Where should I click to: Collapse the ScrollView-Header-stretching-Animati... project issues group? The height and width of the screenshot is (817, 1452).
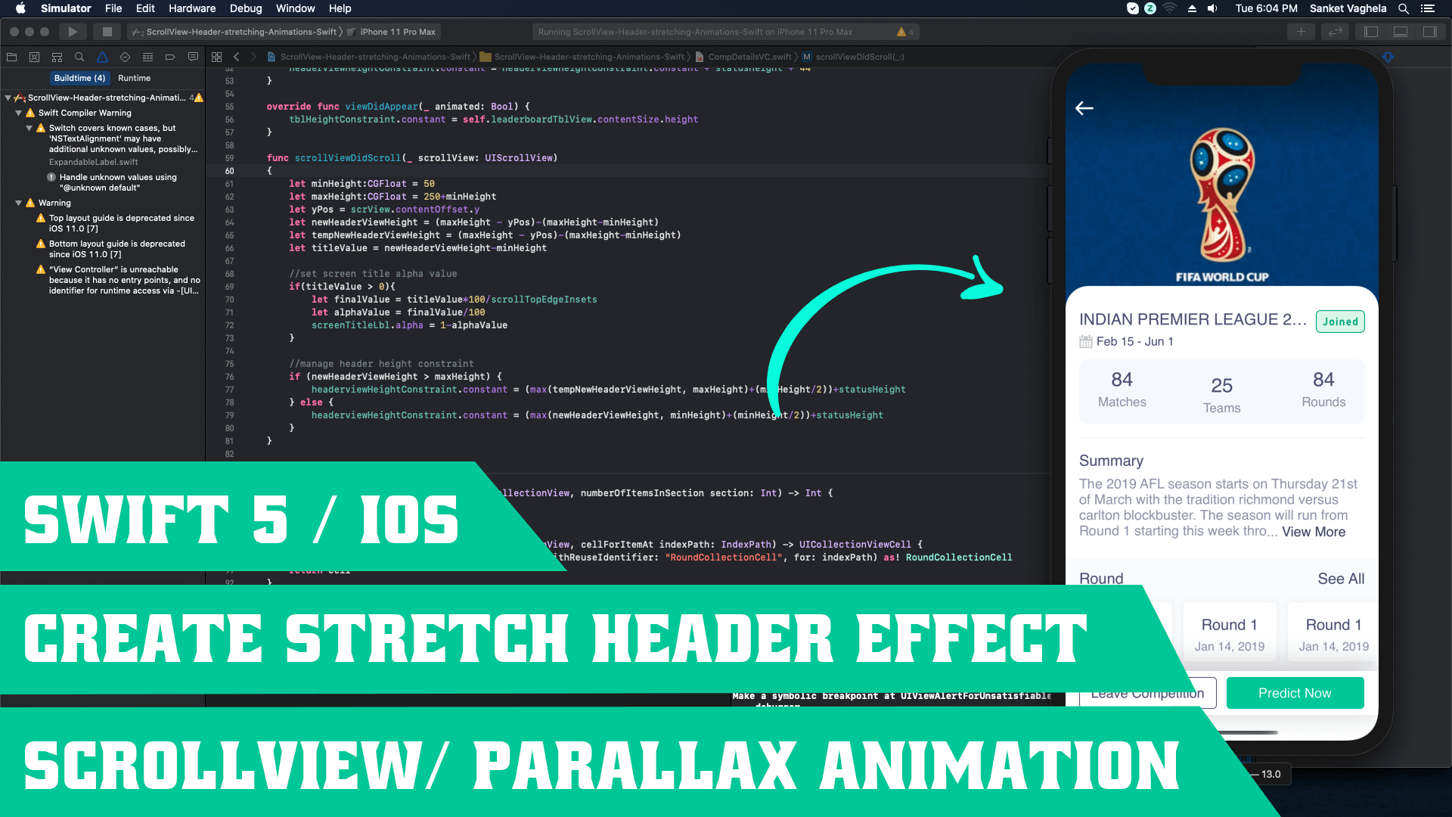pos(8,98)
